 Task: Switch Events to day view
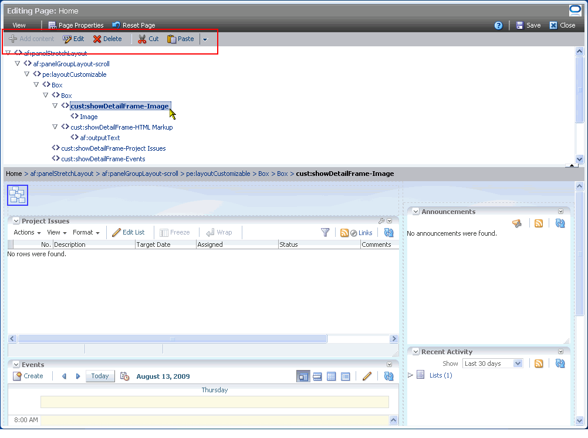(303, 376)
